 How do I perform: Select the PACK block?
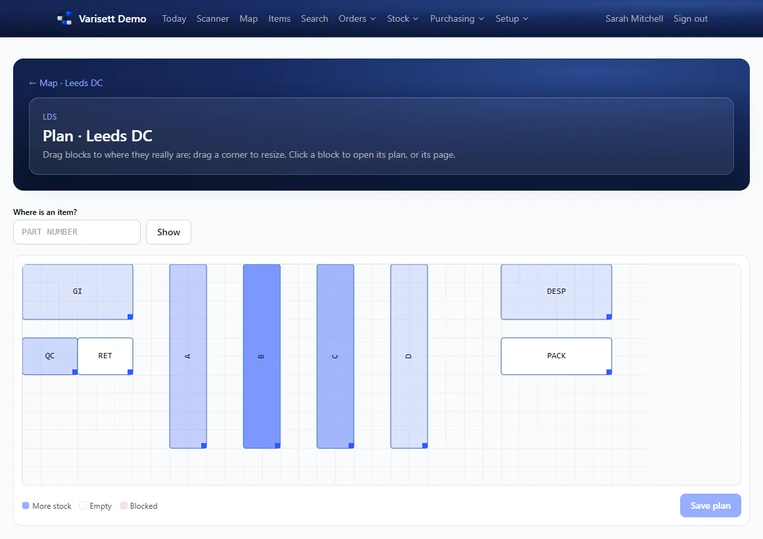point(556,356)
